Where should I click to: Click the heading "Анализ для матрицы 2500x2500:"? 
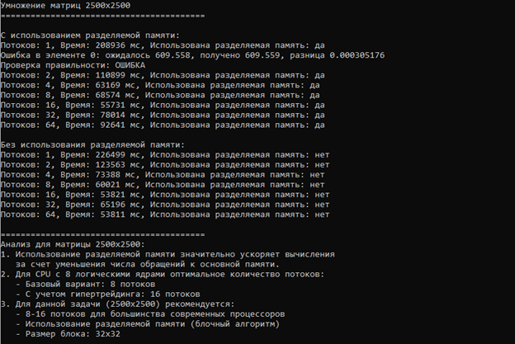coord(73,243)
